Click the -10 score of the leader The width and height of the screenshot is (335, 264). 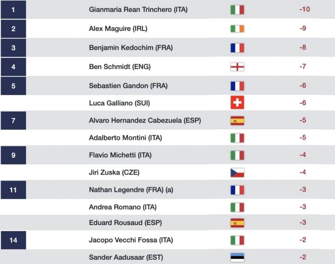(305, 9)
